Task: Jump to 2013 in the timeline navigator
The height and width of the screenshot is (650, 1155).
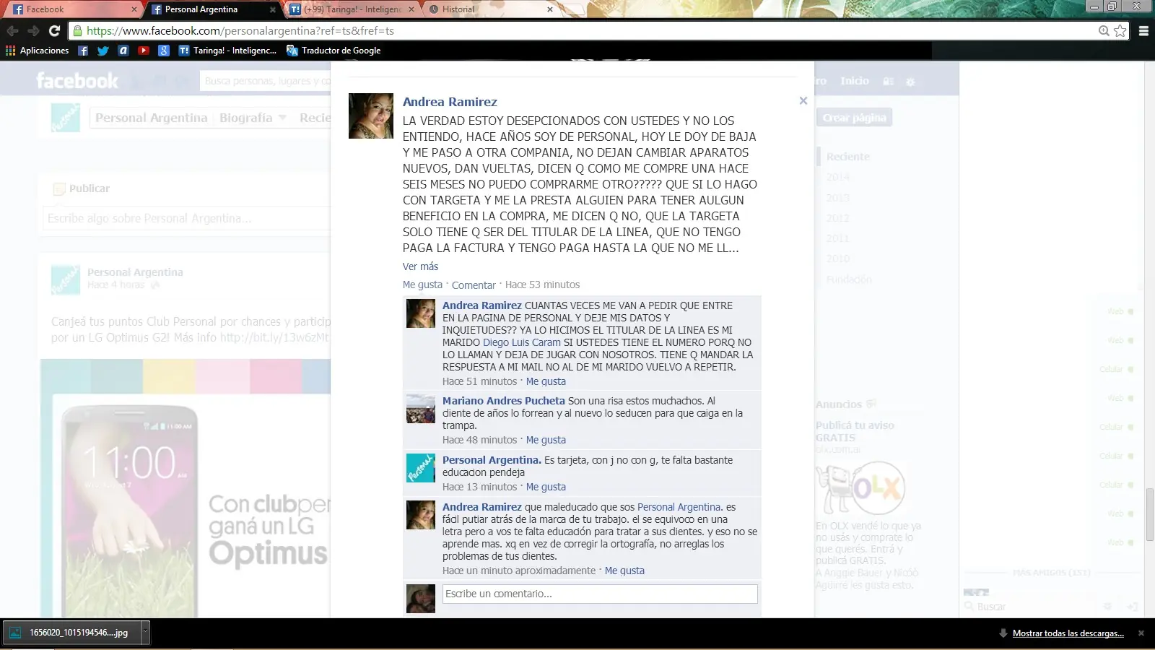Action: point(838,198)
